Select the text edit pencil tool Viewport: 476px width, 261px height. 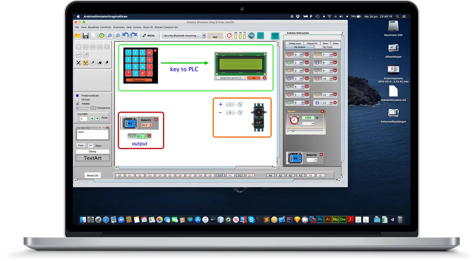coord(86,63)
